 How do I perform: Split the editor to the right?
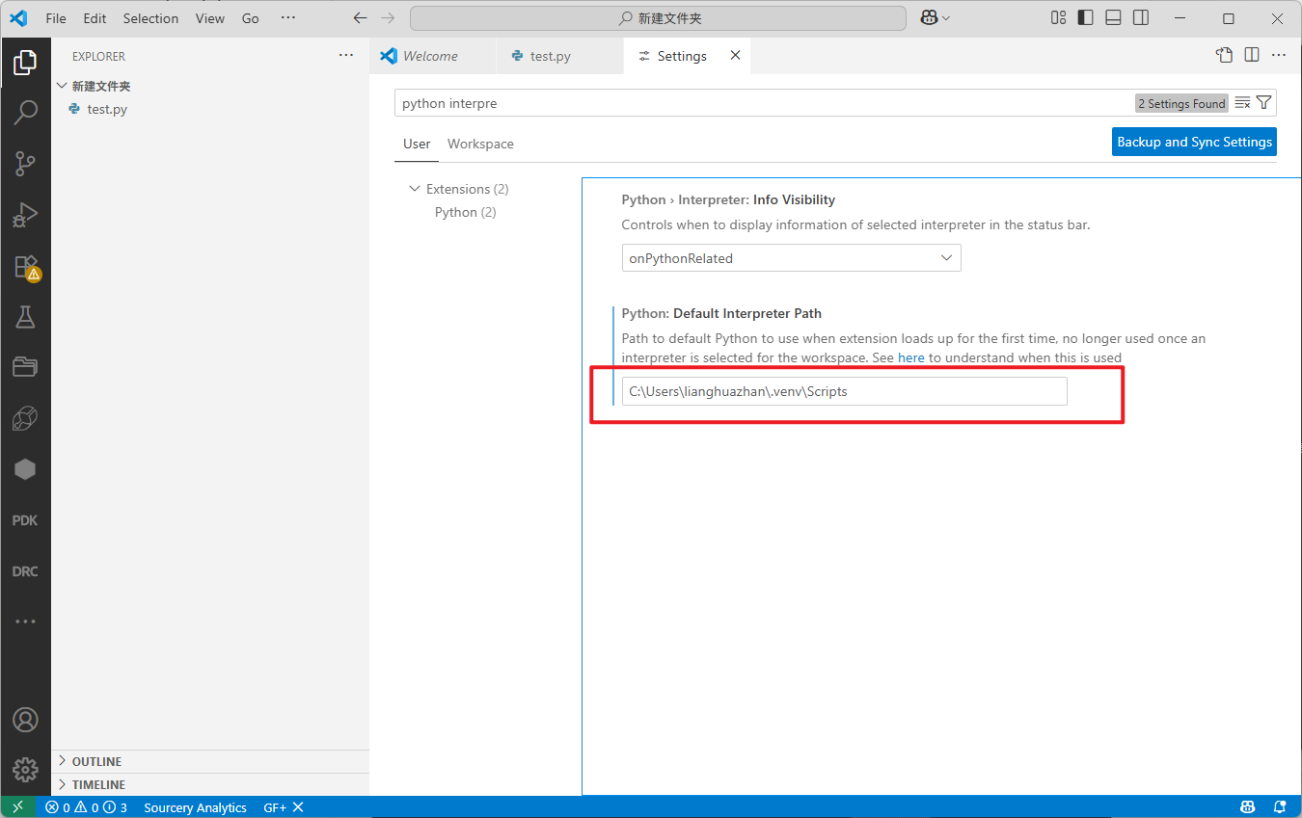point(1252,55)
